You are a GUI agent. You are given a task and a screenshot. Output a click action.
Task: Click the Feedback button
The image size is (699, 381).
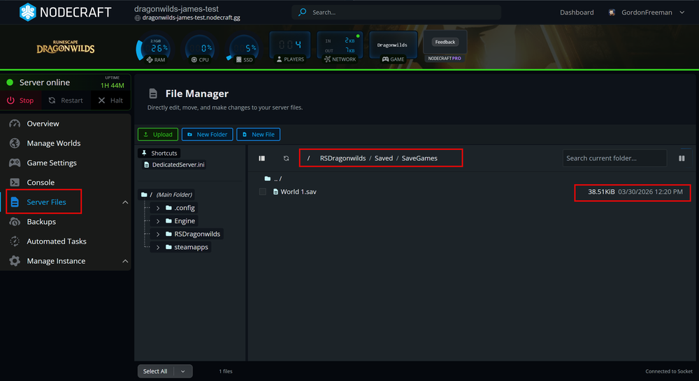click(445, 42)
